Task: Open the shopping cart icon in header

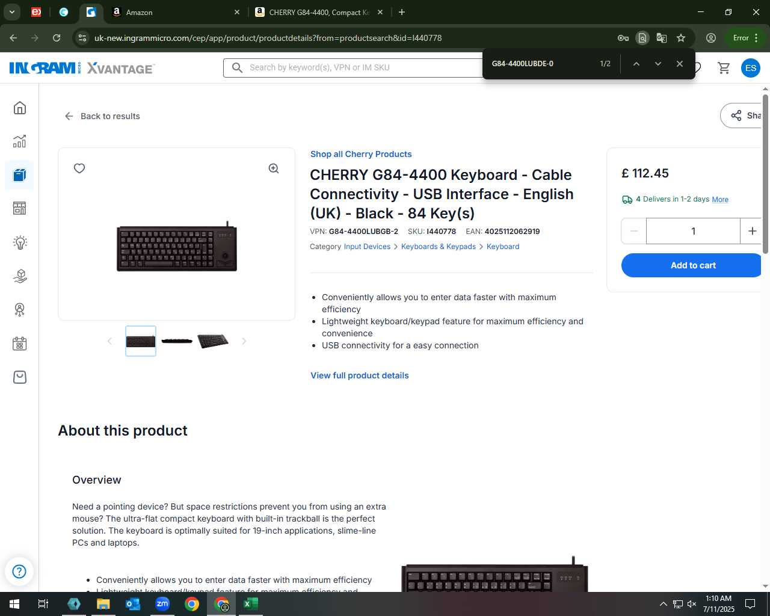Action: click(x=724, y=67)
